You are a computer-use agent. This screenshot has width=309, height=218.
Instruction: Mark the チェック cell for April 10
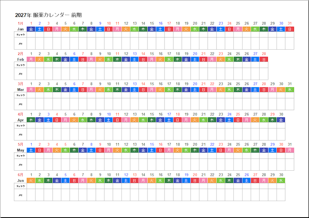(109, 125)
